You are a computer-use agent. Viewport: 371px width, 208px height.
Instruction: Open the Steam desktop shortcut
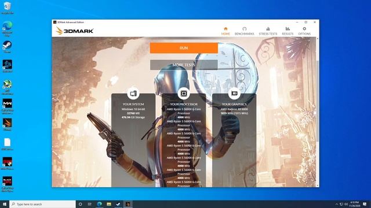pyautogui.click(x=8, y=46)
